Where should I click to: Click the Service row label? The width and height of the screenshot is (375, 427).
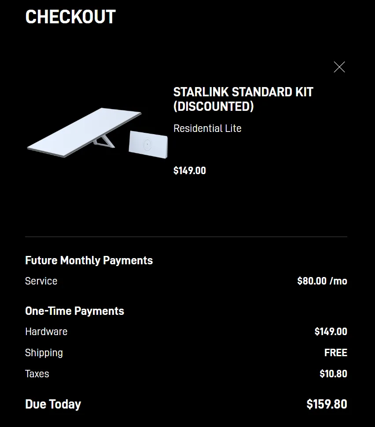41,281
